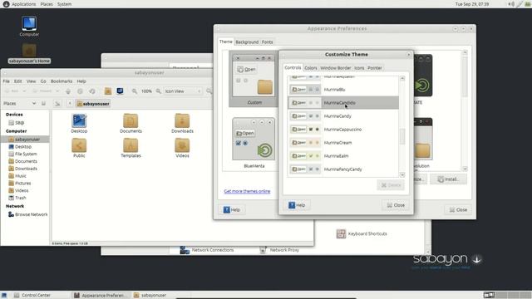Screen dimensions: 532x299
Task: Select MurrinaCandy in controls list
Action: 343,116
